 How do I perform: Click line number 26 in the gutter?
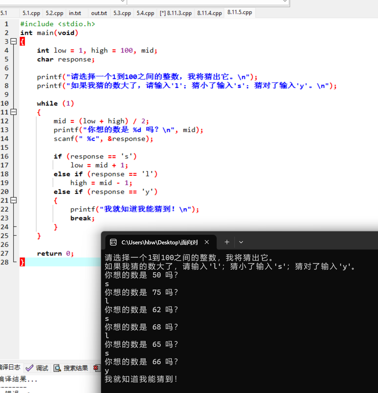click(4, 244)
